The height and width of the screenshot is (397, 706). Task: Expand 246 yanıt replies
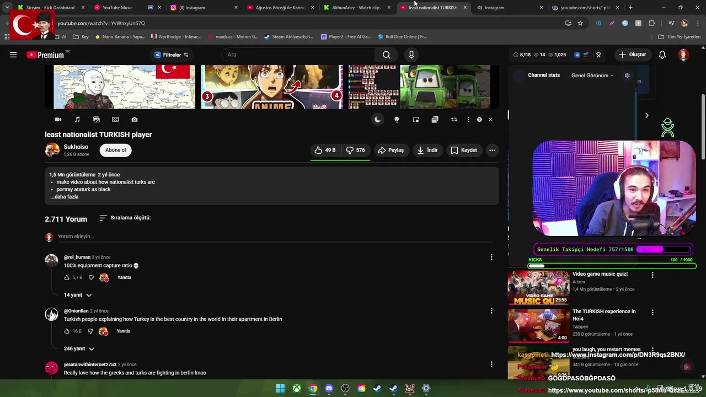[79, 348]
